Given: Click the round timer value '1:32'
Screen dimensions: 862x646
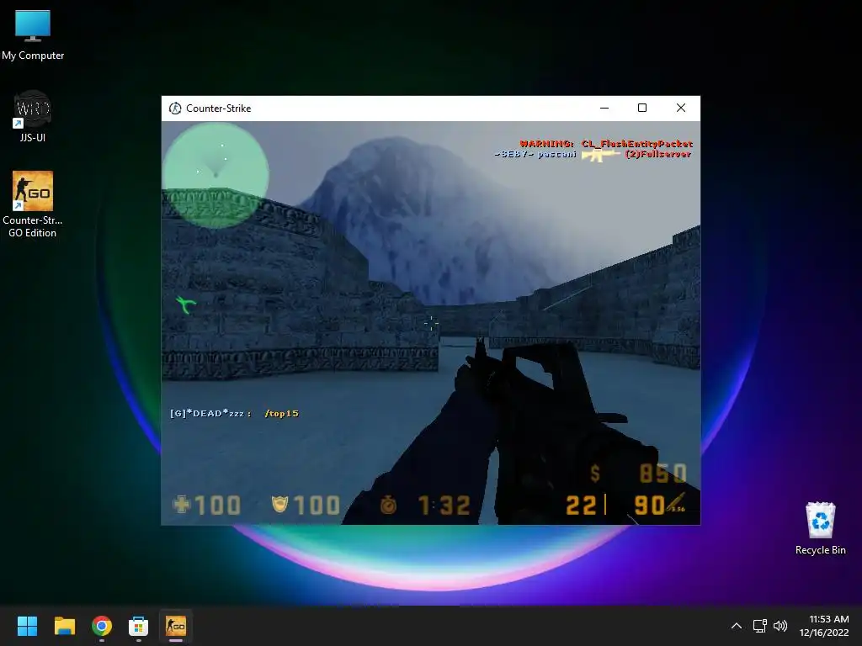Looking at the screenshot, I should coord(444,506).
